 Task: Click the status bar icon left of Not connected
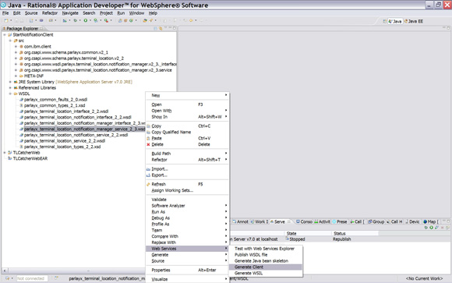click(7, 278)
